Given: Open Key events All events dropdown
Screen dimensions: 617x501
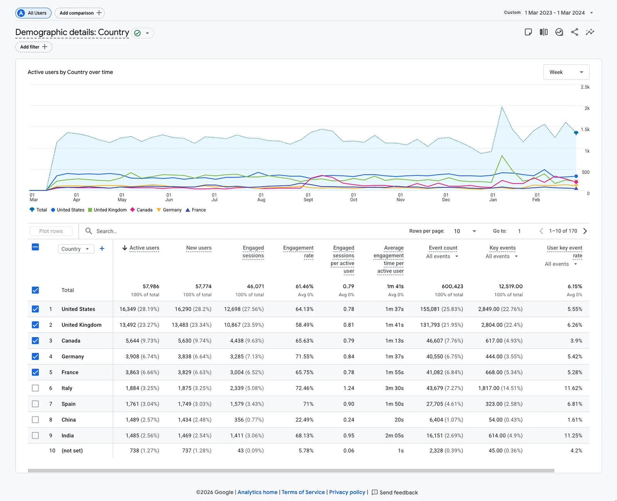Looking at the screenshot, I should point(502,256).
